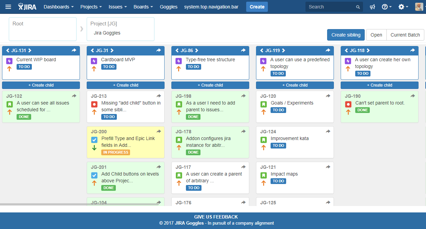Click epic icon on Cardboard MVP
The height and width of the screenshot is (229, 426).
point(94,61)
